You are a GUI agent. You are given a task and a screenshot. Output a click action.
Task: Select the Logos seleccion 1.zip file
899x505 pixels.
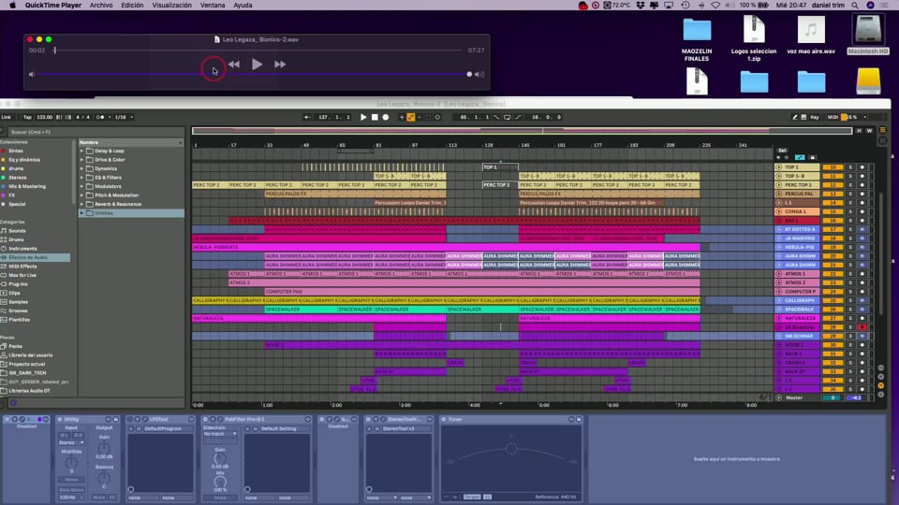pos(754,39)
